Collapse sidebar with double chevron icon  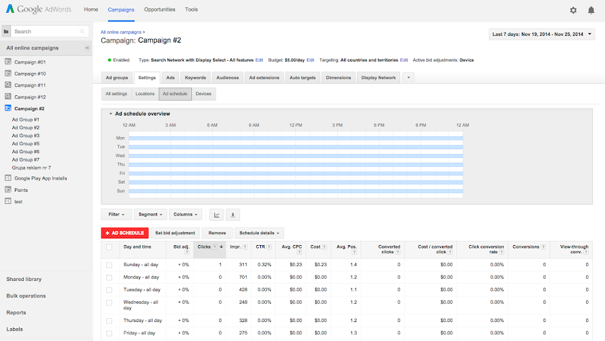[87, 48]
